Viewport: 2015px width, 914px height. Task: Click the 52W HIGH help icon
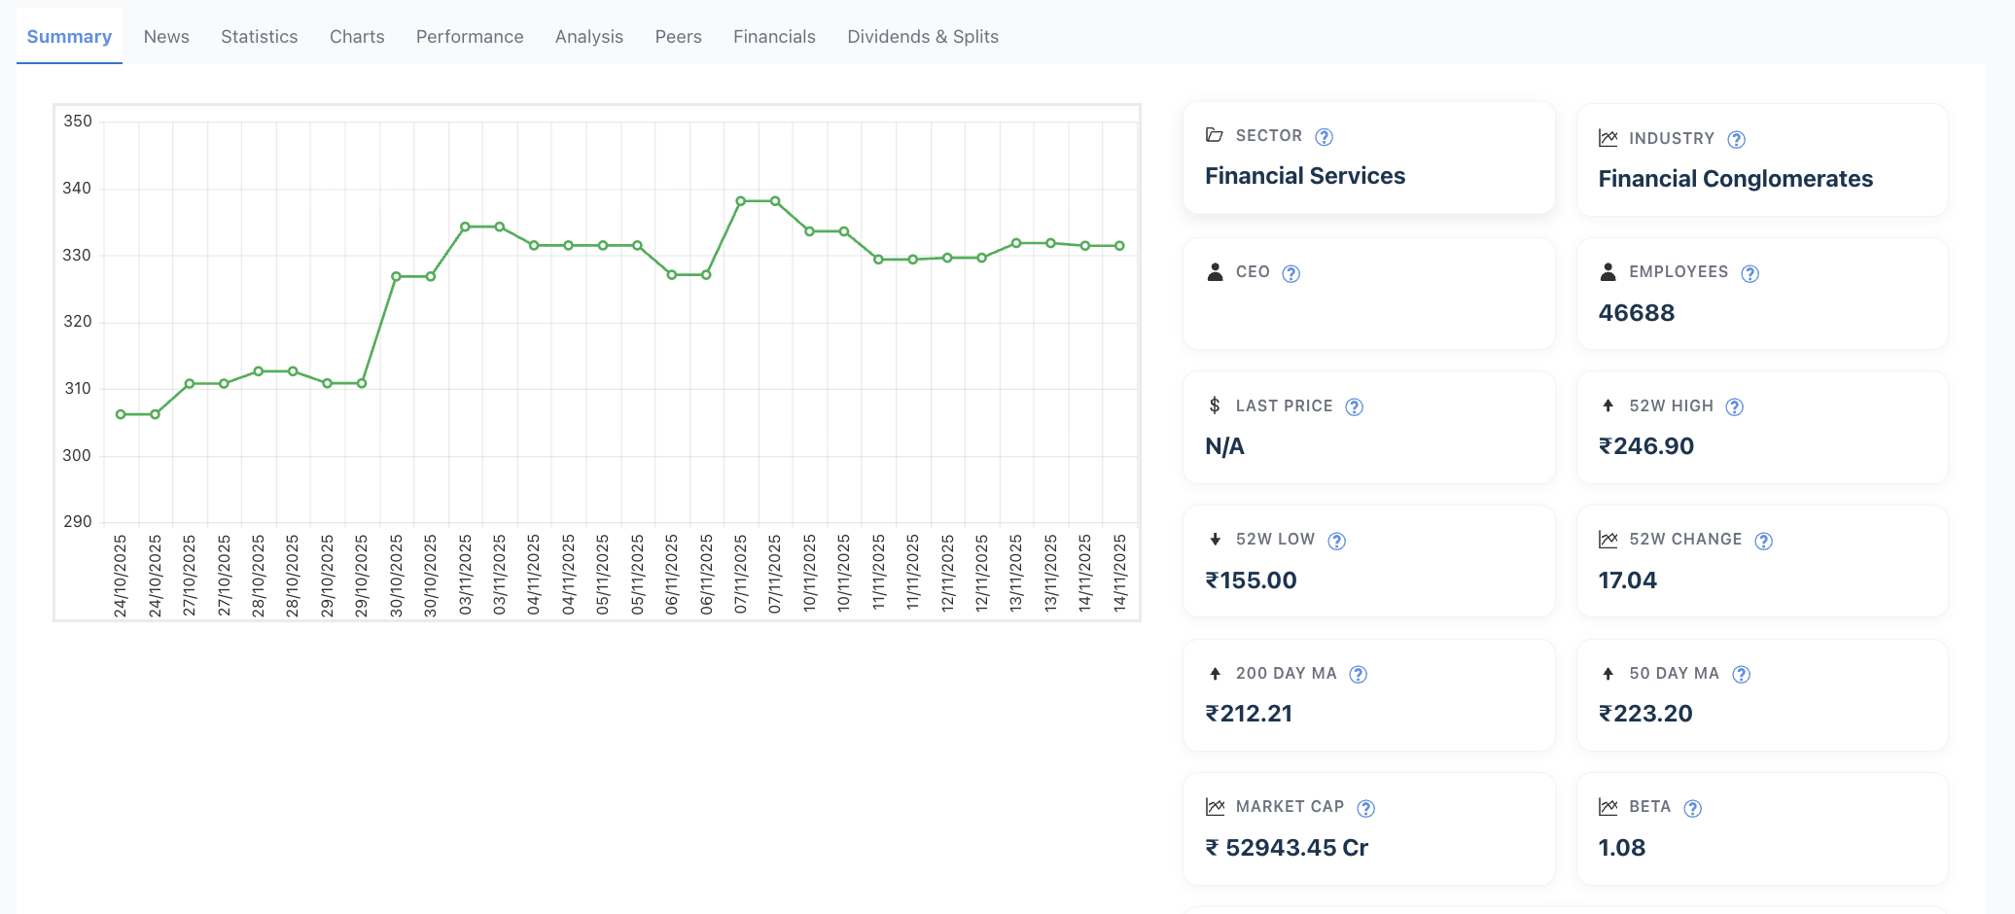[1734, 407]
